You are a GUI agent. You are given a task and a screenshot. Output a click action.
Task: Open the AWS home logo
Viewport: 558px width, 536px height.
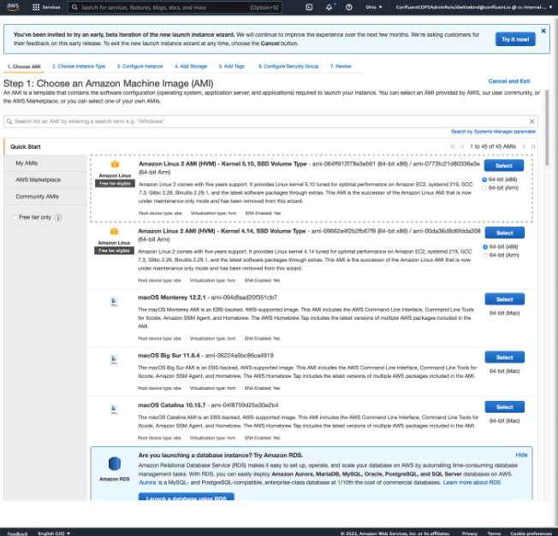[x=13, y=7]
